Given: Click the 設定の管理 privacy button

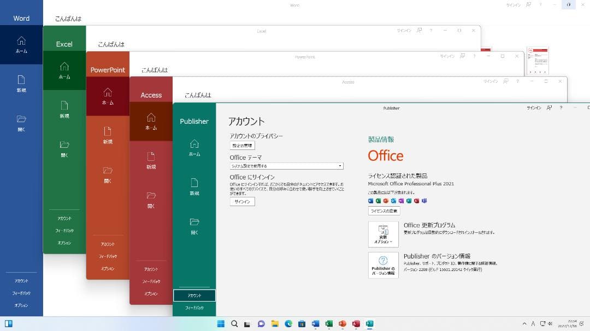Looking at the screenshot, I should [243, 145].
